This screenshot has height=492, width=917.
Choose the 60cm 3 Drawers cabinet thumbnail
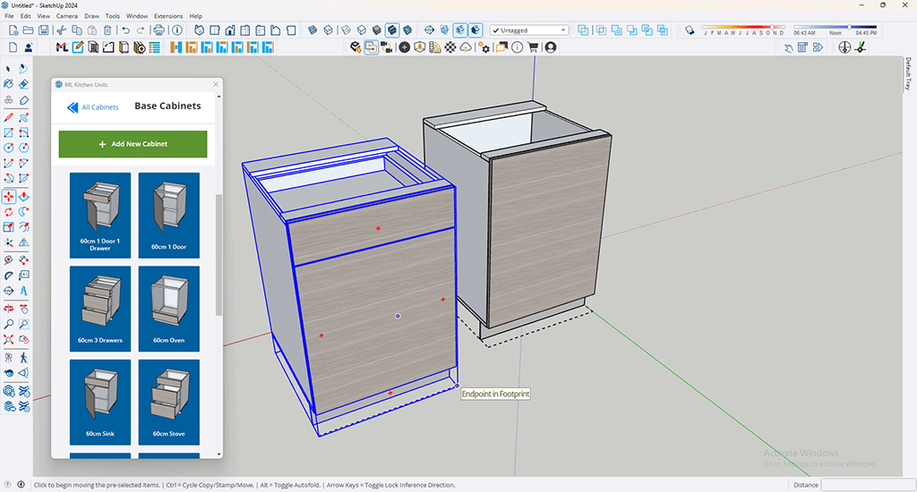click(x=99, y=308)
